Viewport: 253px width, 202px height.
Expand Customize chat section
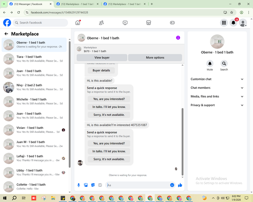point(217,79)
